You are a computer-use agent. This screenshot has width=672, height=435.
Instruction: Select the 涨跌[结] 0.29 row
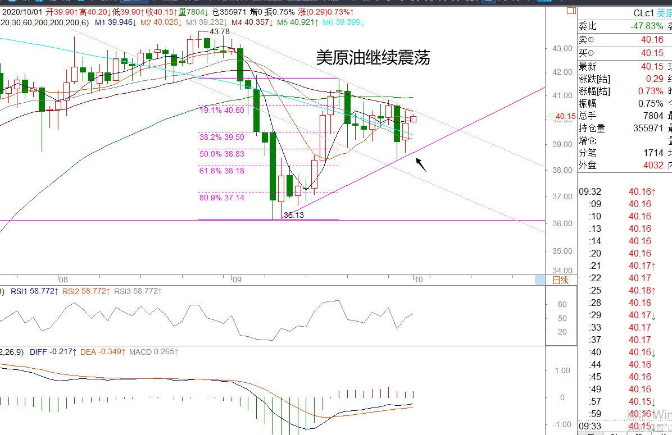625,79
